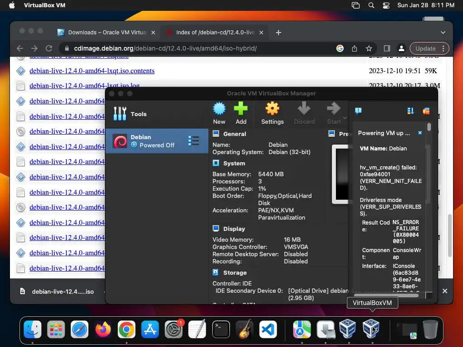Click the screen mirroring icon in menu bar

355,5
